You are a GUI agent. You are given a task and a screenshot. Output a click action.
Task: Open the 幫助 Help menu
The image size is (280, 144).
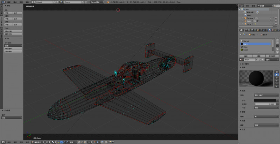point(27,2)
